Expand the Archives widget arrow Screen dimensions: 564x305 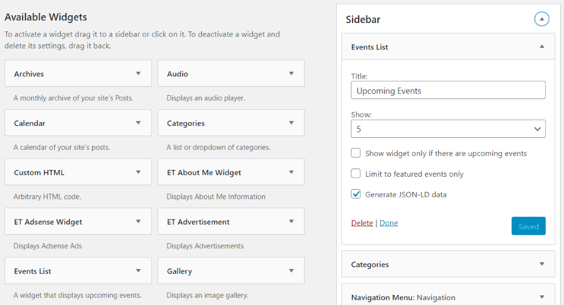coord(138,74)
